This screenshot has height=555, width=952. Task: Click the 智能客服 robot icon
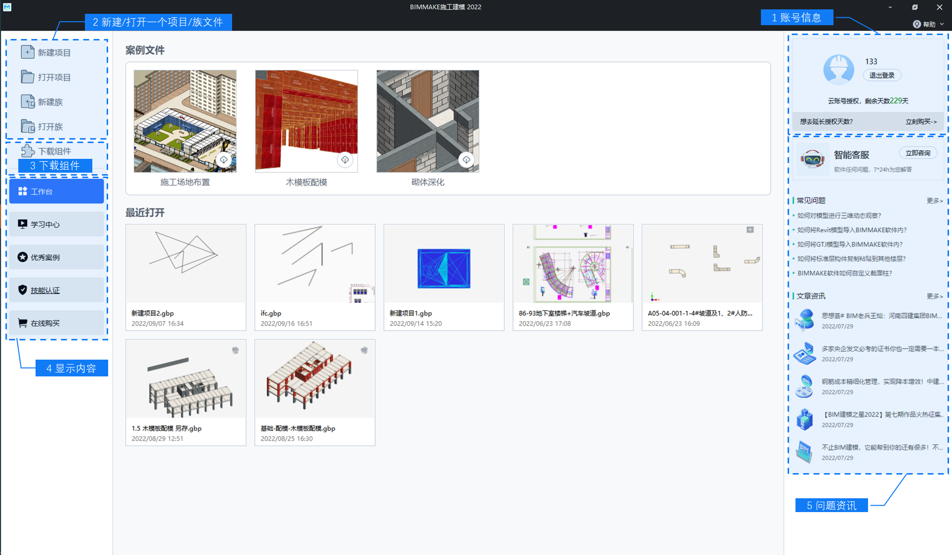coord(812,159)
